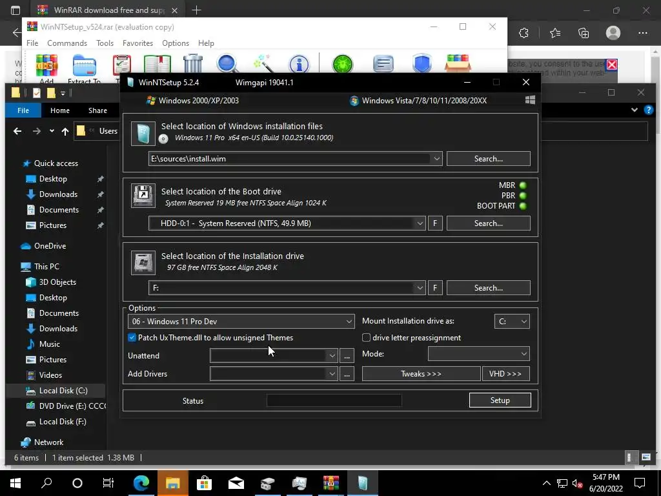Click the WinRAR Delete trash can icon
The width and height of the screenshot is (661, 496).
pyautogui.click(x=192, y=63)
